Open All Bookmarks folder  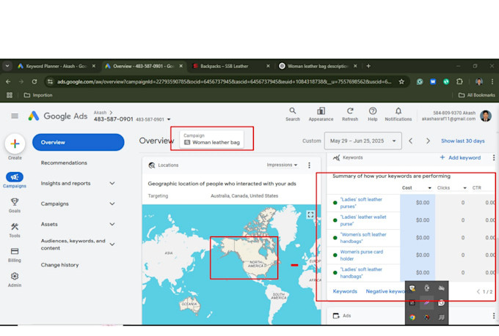click(477, 95)
